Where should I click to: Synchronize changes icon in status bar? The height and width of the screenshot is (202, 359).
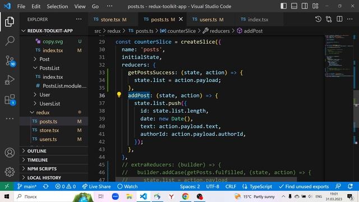46,186
